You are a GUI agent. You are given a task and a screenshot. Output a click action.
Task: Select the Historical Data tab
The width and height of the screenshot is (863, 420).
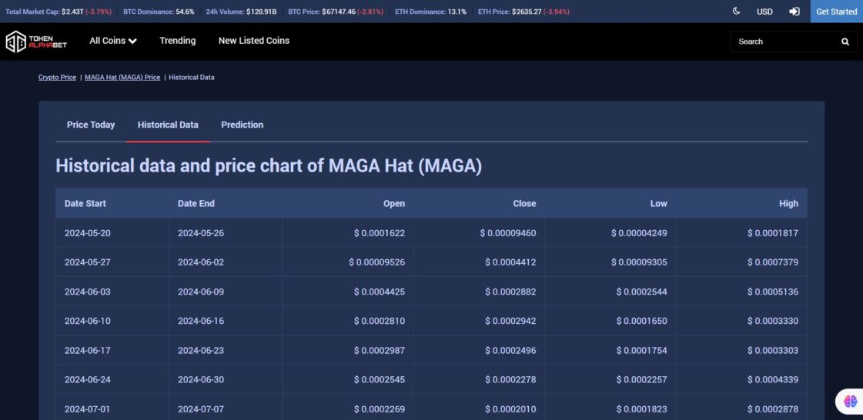(x=168, y=125)
